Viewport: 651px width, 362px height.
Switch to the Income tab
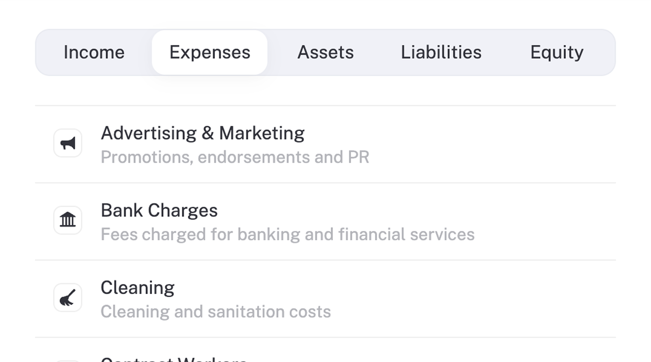[94, 53]
